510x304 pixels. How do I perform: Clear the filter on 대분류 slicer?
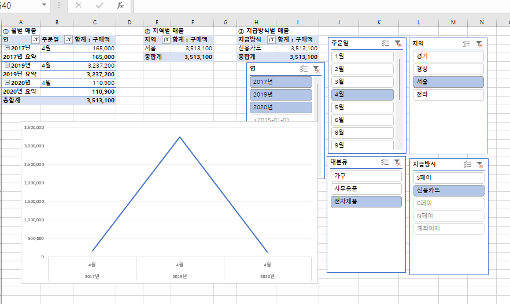click(397, 162)
